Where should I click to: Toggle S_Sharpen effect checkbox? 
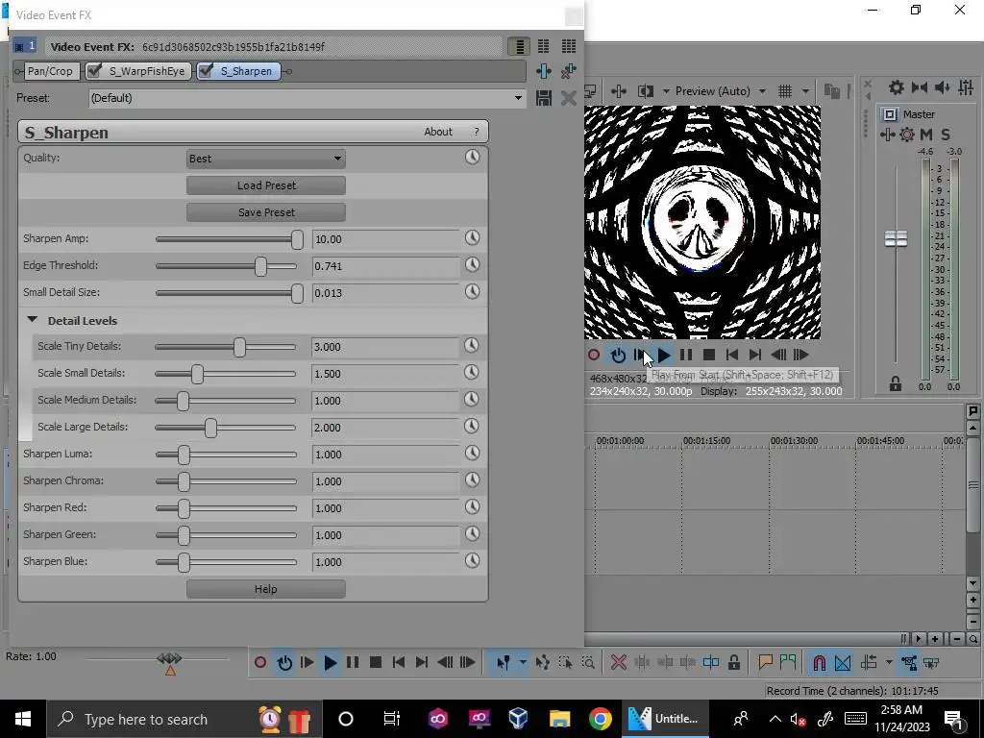[206, 71]
